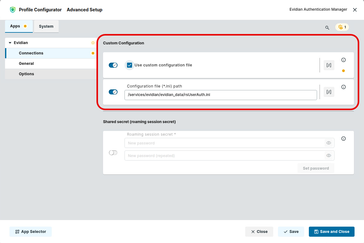Click into the configuration file path field
Viewport: 364px width, 243px height.
[x=221, y=95]
